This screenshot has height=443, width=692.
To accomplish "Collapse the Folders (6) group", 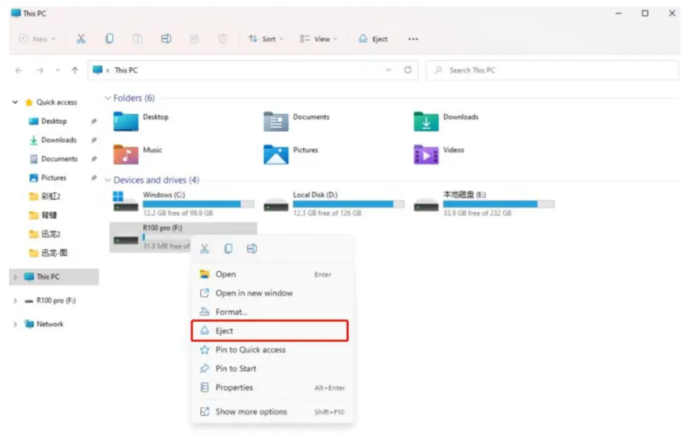I will click(x=108, y=98).
